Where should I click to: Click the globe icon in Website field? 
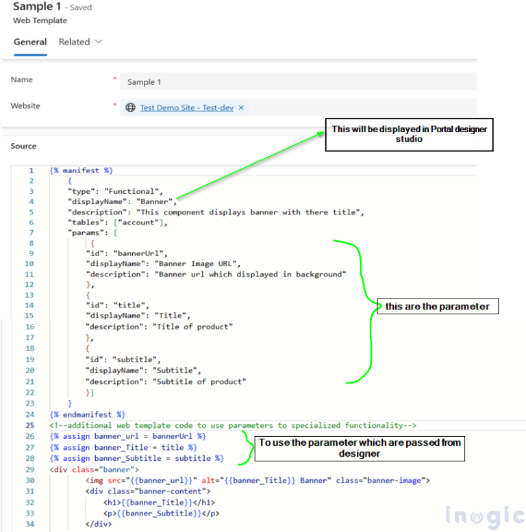[130, 108]
